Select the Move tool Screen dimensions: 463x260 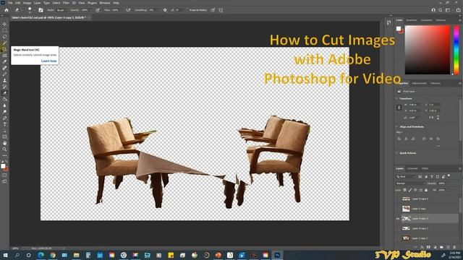point(4,24)
